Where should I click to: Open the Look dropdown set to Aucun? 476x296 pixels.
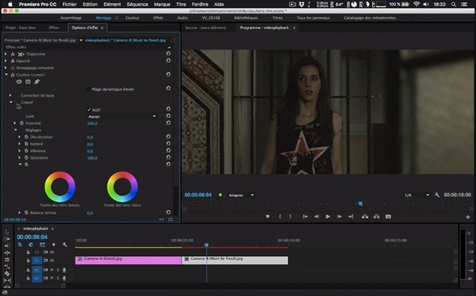122,117
